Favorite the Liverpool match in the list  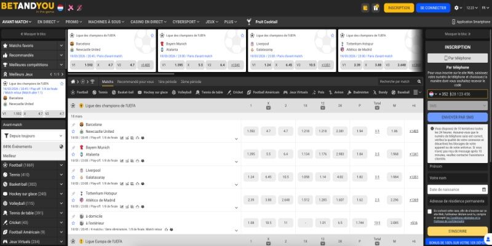tap(73, 177)
